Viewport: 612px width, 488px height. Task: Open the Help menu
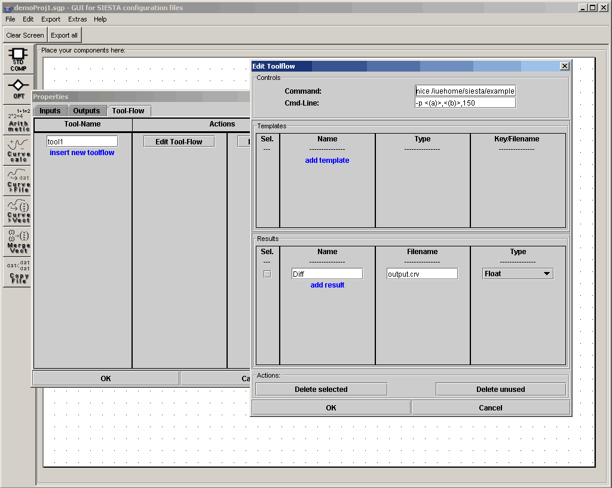click(100, 19)
